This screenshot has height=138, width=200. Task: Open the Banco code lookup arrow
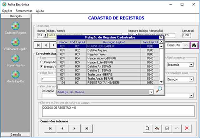pos(45,35)
